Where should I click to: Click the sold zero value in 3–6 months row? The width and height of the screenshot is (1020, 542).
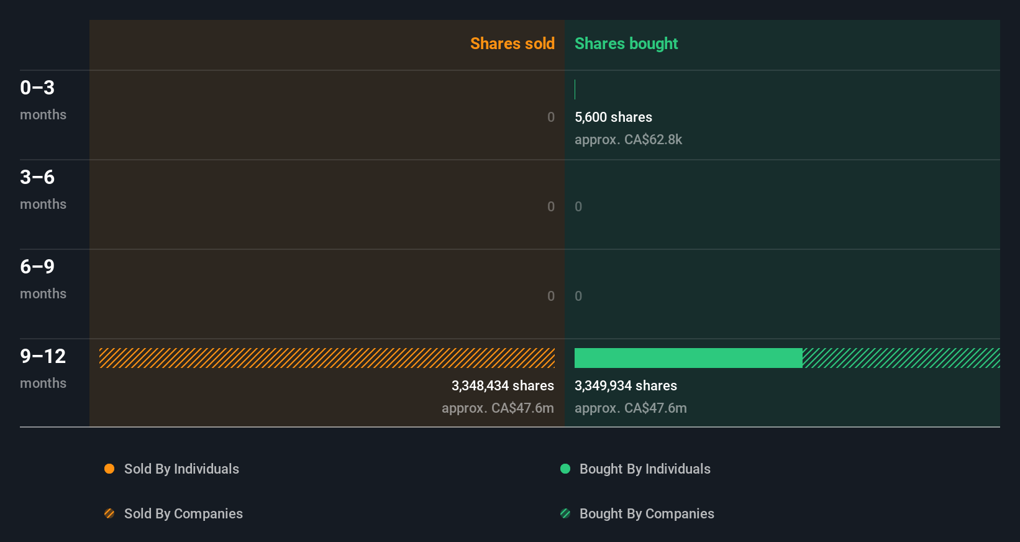[551, 206]
